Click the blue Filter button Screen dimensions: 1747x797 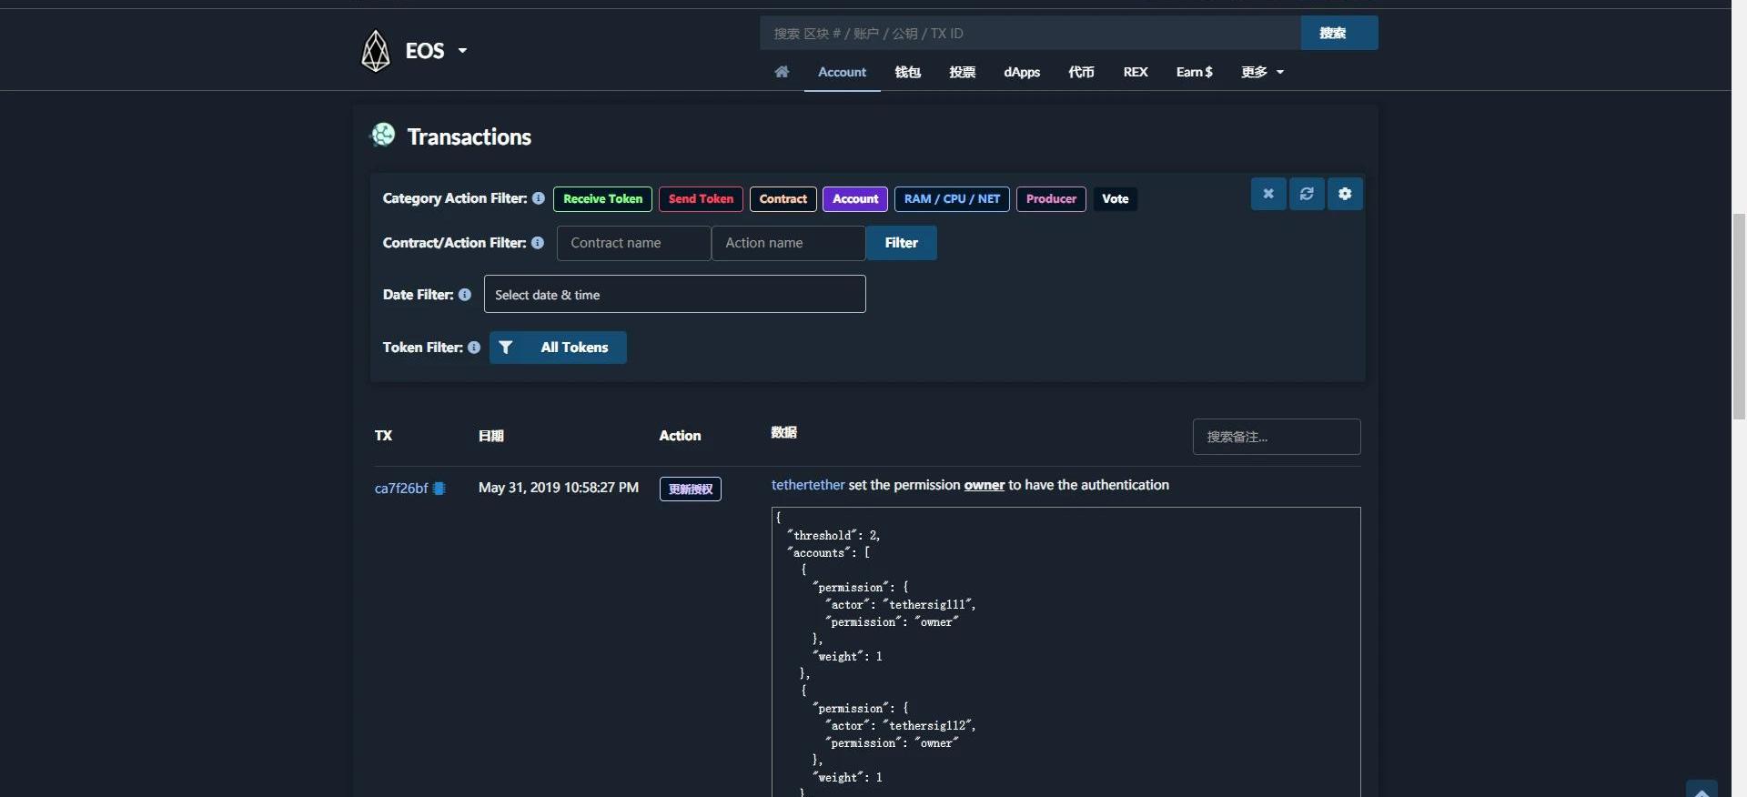(x=901, y=243)
